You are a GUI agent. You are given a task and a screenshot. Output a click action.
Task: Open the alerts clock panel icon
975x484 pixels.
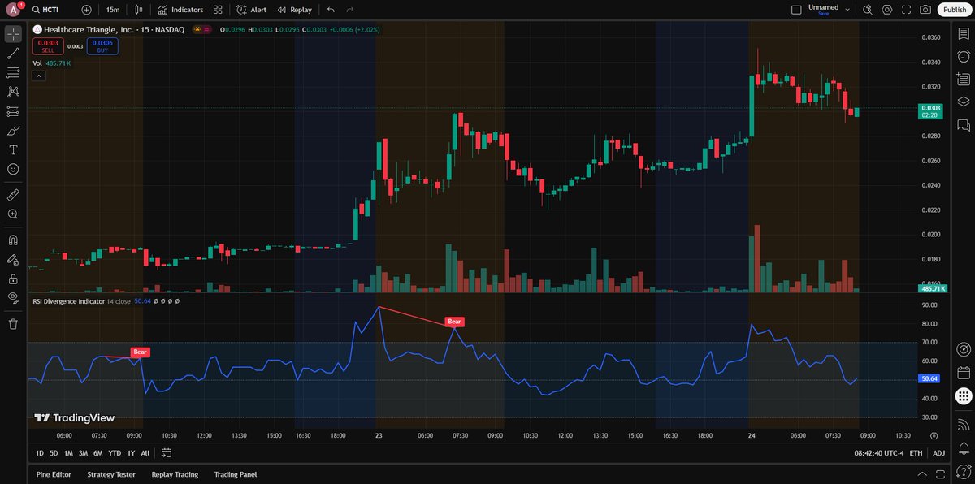pos(964,57)
